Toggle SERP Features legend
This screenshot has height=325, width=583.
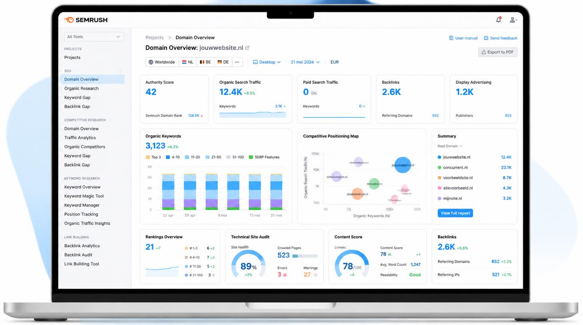(x=264, y=157)
